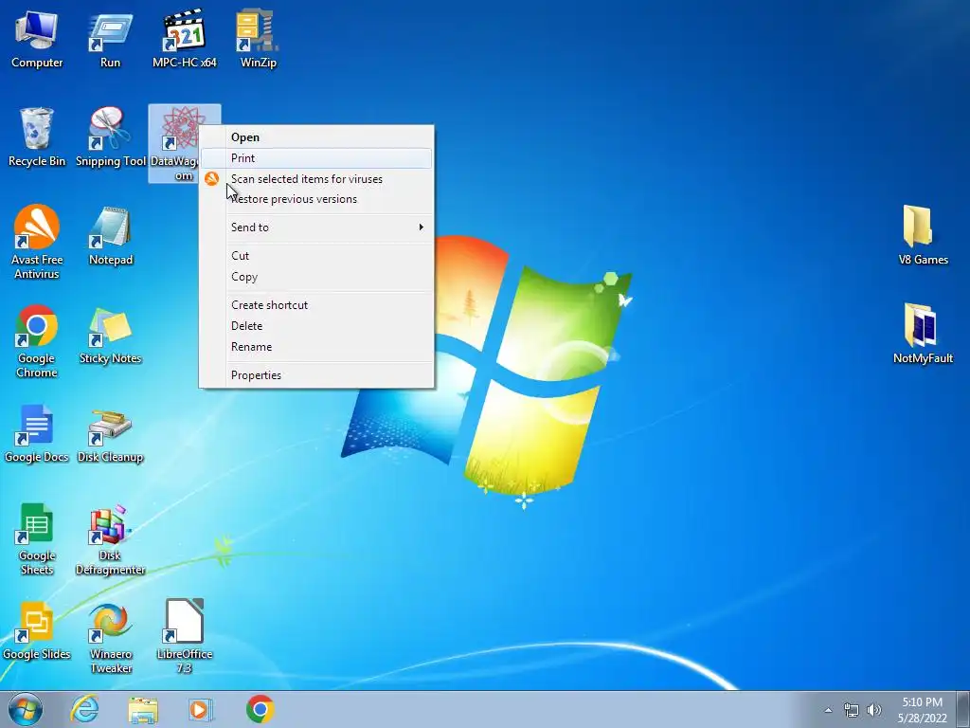This screenshot has height=728, width=970.
Task: Select the Sticky Notes shortcut
Action: pos(110,335)
